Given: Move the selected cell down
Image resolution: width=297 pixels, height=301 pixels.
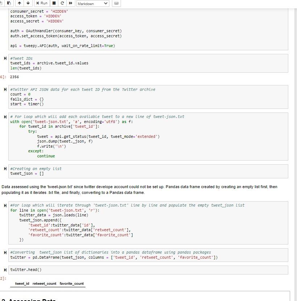Looking at the screenshot, I should pyautogui.click(x=28, y=3).
